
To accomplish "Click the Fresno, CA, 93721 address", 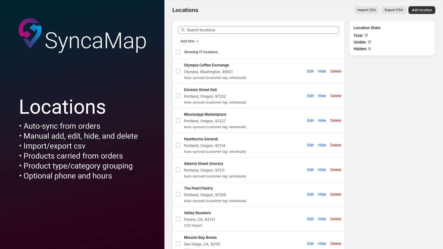I will pos(200,219).
